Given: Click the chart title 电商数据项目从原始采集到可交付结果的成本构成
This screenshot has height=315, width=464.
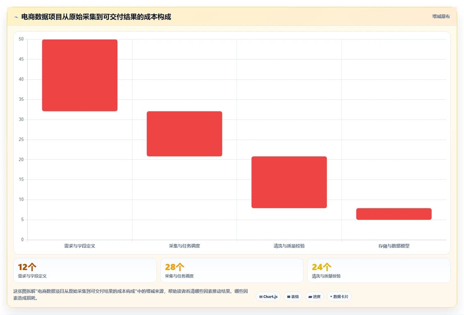Looking at the screenshot, I should (96, 17).
